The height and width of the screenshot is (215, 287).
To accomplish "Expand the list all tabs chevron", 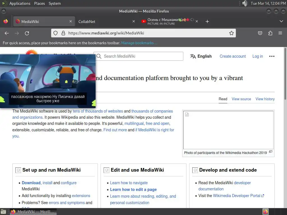I will 281,21.
